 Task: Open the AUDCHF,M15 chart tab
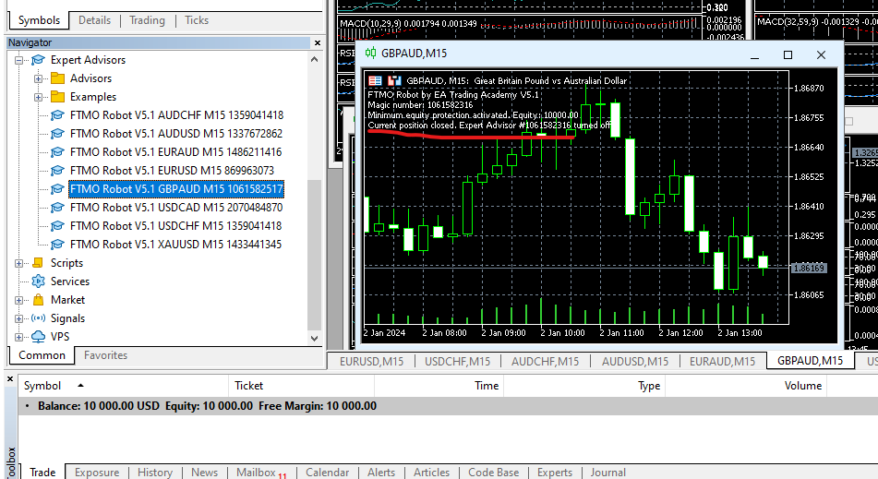click(x=545, y=362)
